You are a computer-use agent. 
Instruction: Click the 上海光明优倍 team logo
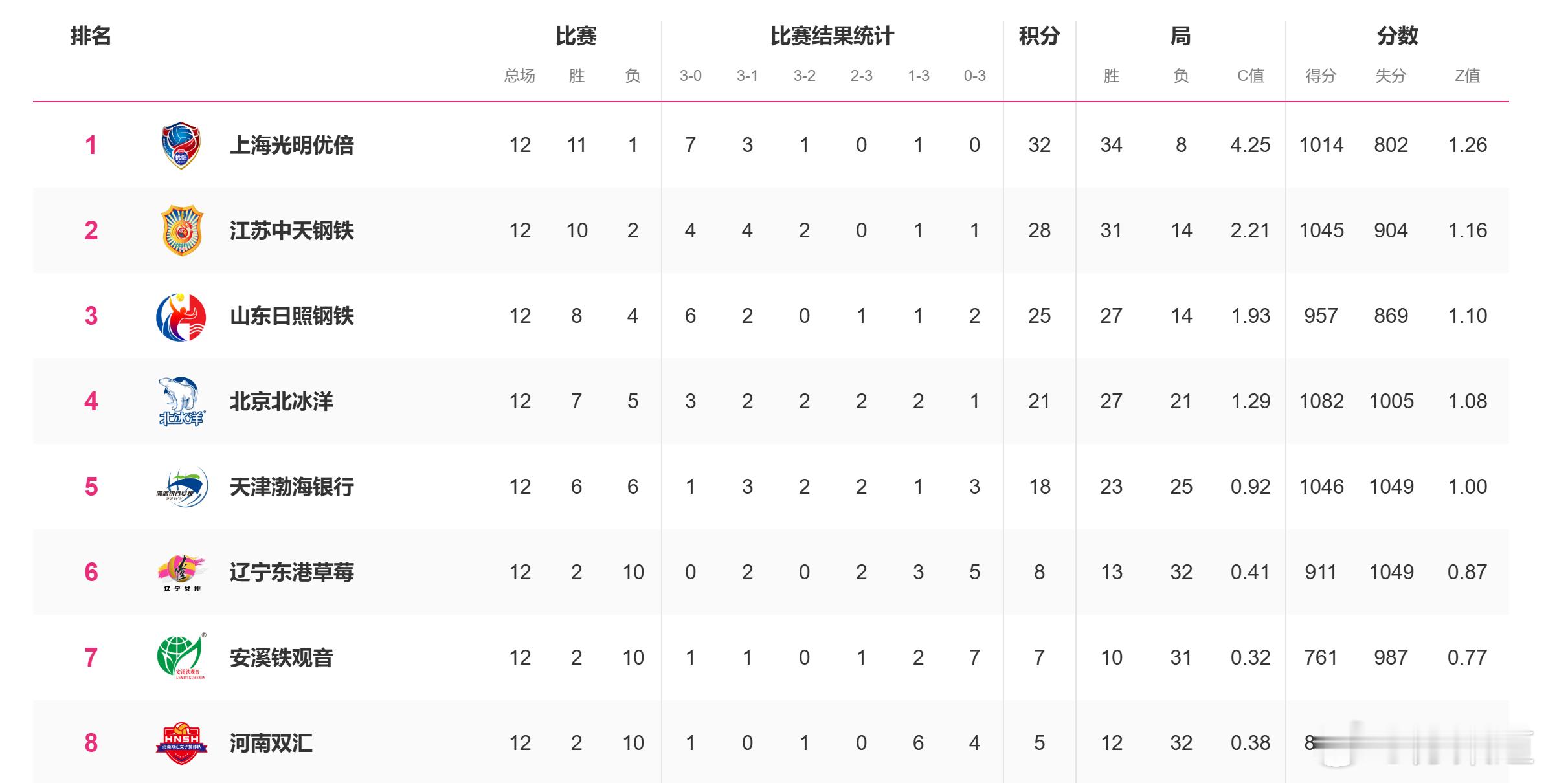click(181, 145)
